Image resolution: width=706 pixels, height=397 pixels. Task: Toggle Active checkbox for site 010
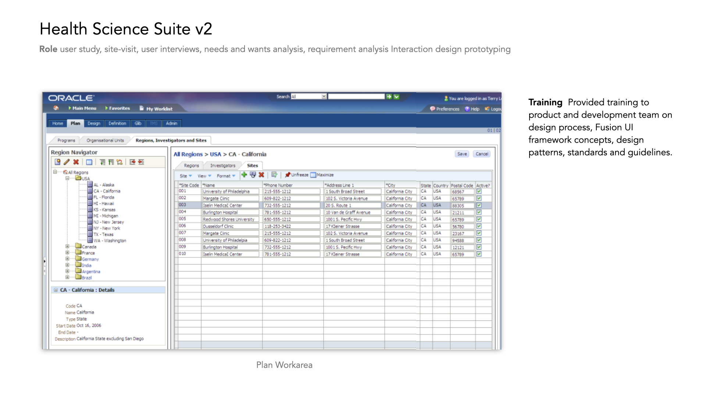(479, 254)
